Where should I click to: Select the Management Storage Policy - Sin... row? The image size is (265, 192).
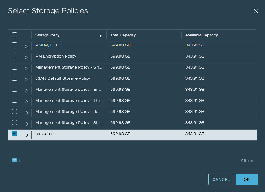68,67
